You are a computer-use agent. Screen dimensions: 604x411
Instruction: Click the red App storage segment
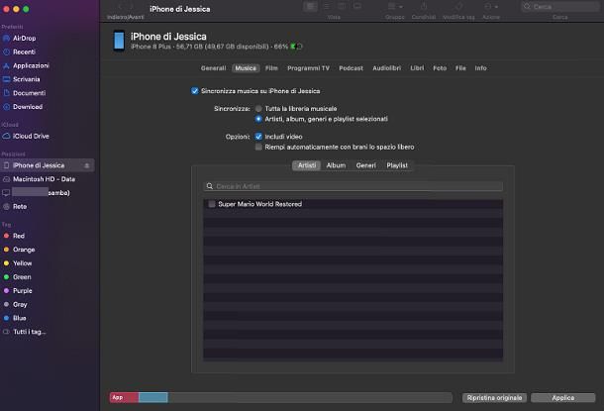[x=124, y=397]
